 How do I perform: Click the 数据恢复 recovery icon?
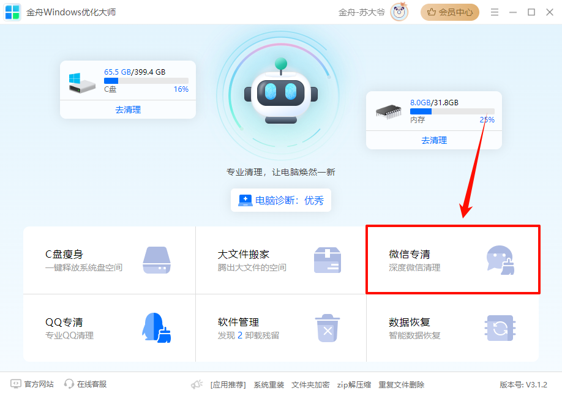tap(500, 328)
